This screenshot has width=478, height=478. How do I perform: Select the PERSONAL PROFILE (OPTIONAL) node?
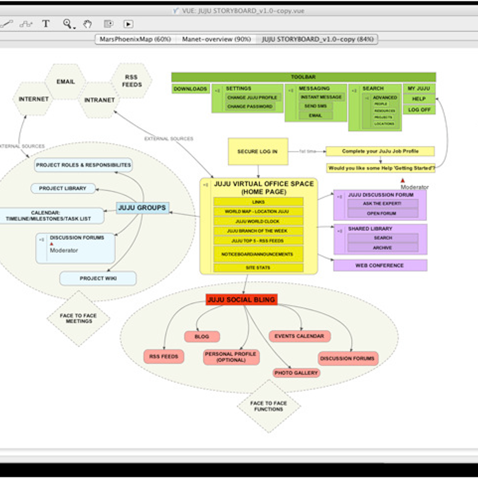[231, 357]
